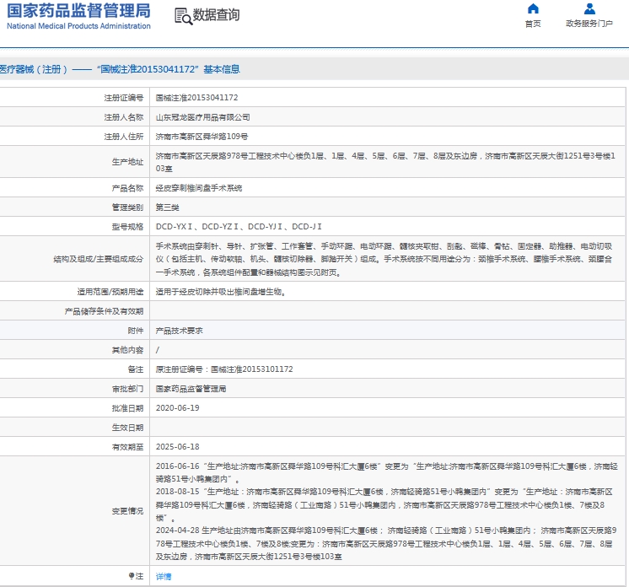Click the 数据查询 heading text

tap(216, 15)
